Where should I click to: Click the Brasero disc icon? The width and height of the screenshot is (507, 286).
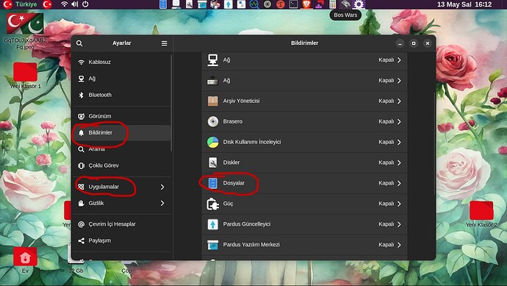[213, 121]
